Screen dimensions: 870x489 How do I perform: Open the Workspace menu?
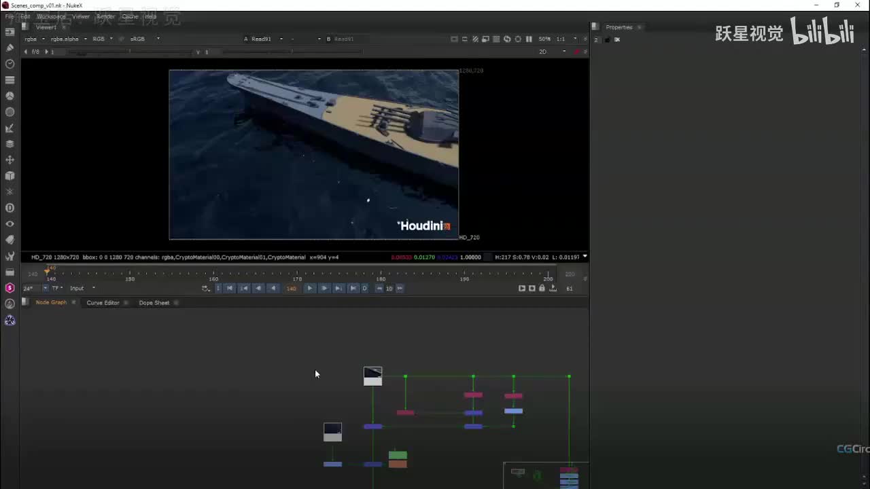pyautogui.click(x=51, y=16)
